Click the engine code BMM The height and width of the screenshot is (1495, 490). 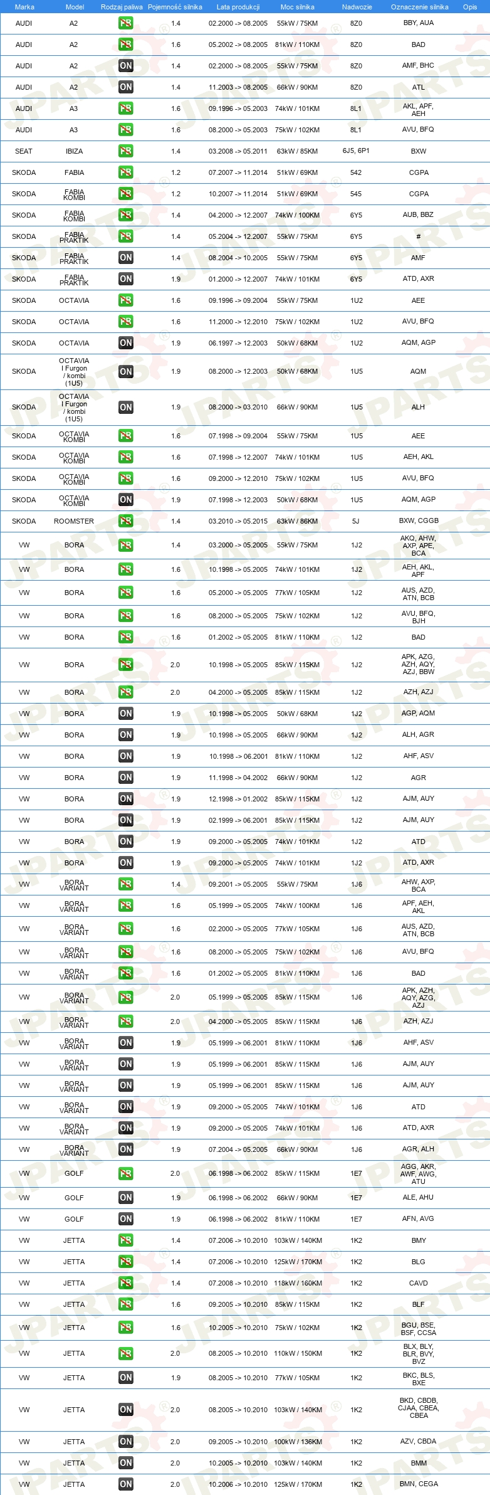(x=419, y=1463)
